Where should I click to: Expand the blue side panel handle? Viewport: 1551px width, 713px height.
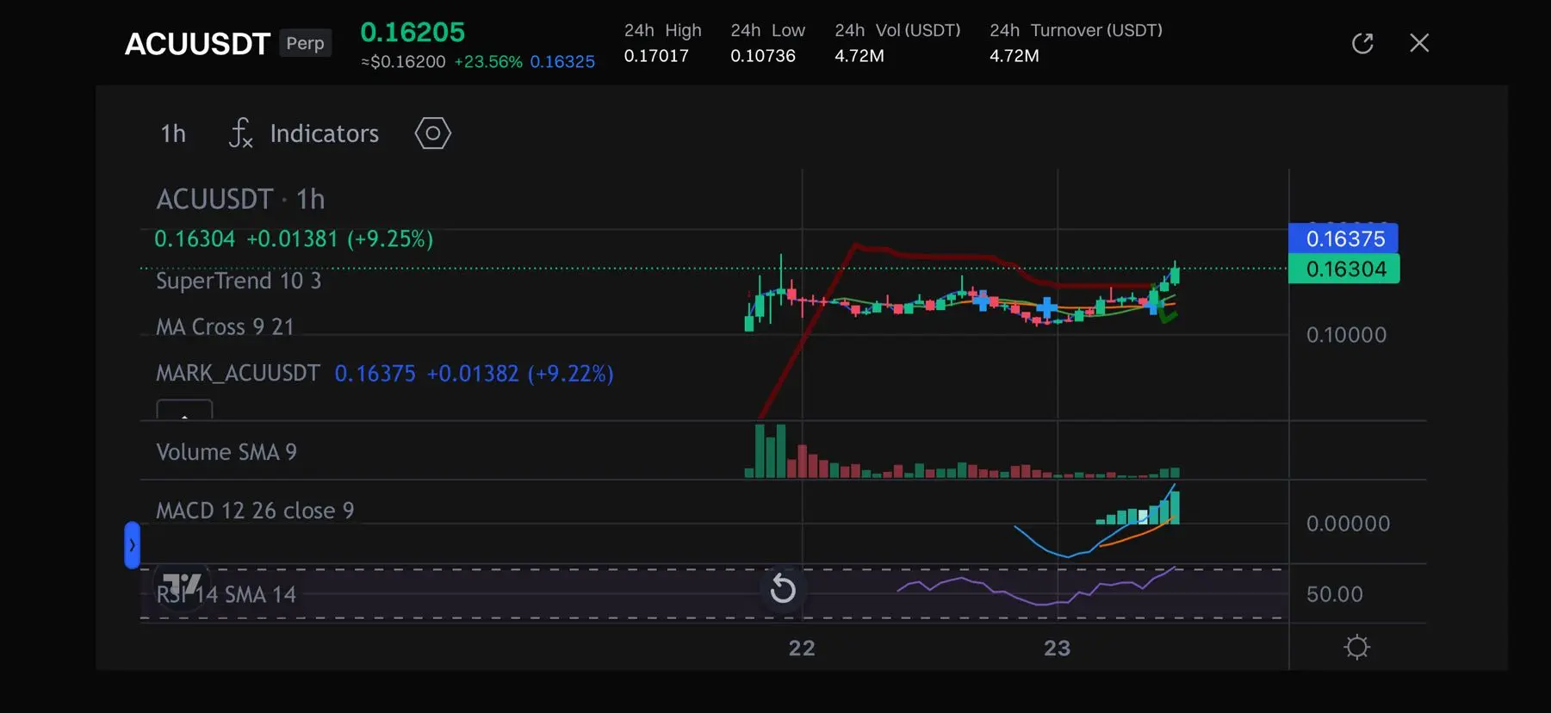coord(132,545)
